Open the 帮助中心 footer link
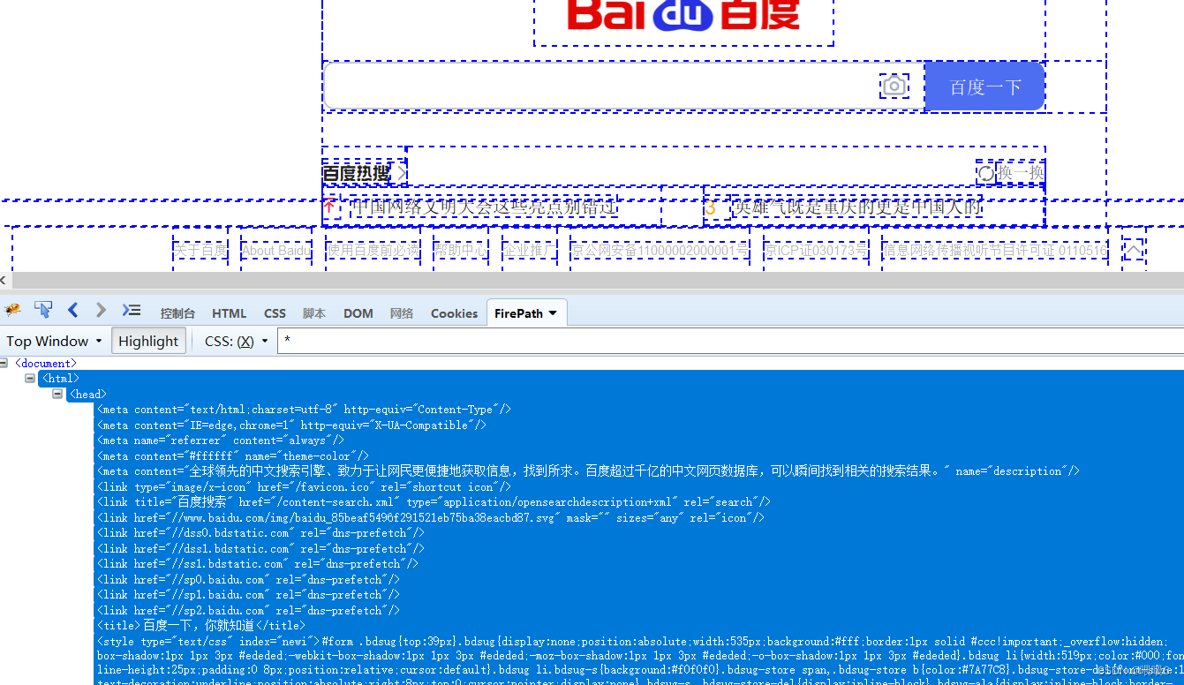 tap(460, 251)
